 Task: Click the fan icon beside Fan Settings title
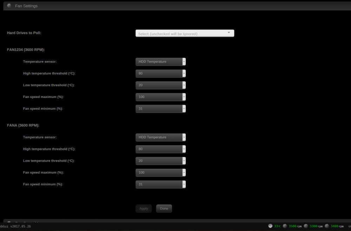(x=9, y=6)
